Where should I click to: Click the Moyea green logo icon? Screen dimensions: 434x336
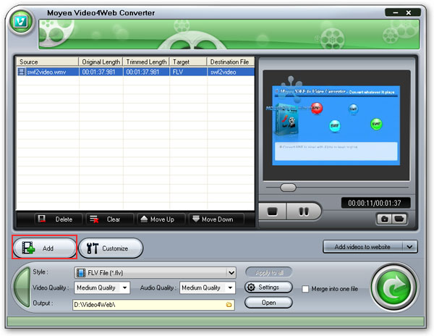pos(21,22)
